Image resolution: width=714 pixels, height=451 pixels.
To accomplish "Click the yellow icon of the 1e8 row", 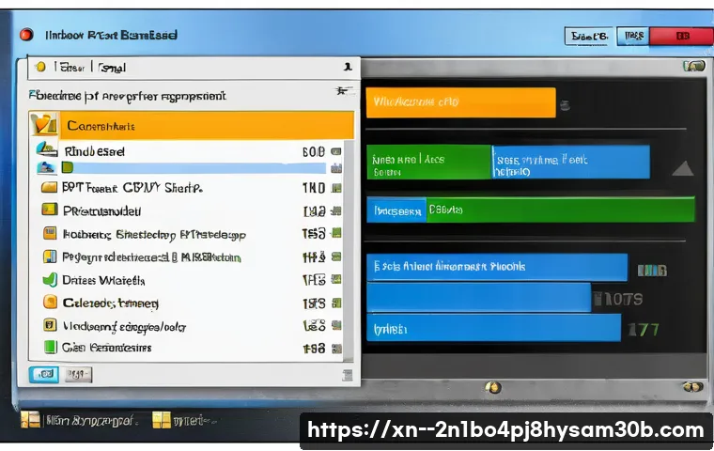I will pyautogui.click(x=50, y=325).
